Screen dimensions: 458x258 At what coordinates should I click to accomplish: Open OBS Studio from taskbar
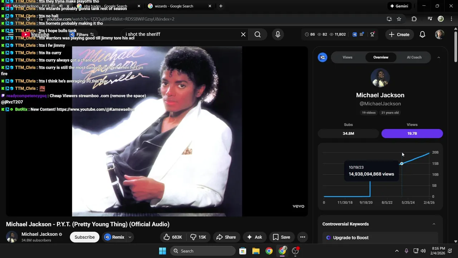coord(296,251)
